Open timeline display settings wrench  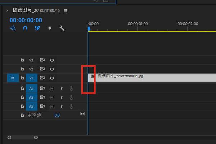tap(62, 28)
